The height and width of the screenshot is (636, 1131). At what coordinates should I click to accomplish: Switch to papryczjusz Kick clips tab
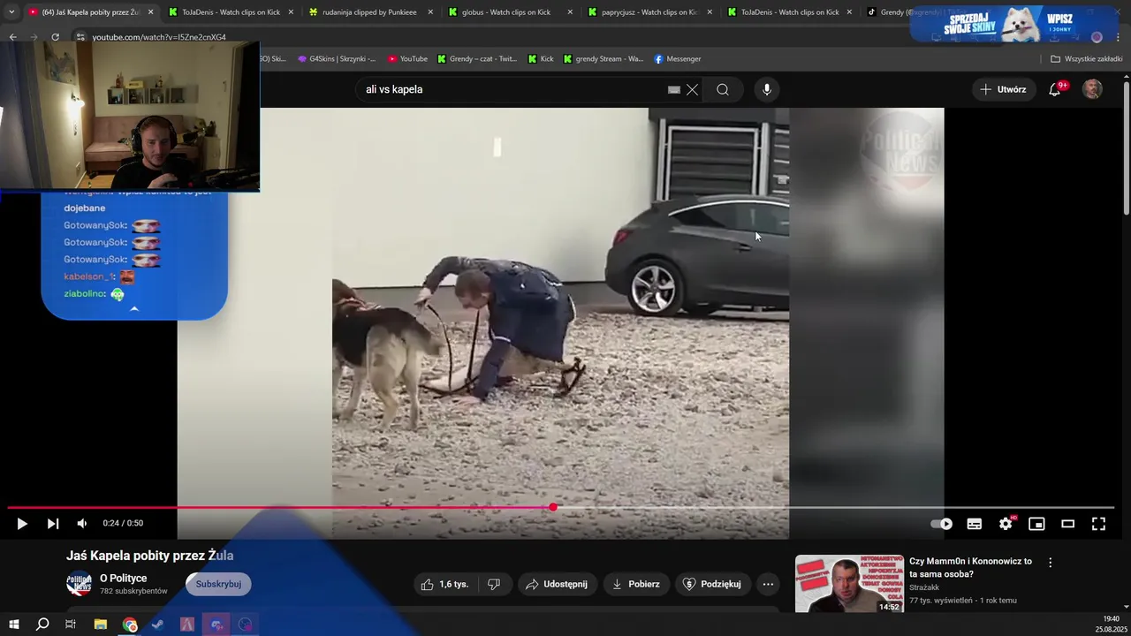pyautogui.click(x=650, y=12)
